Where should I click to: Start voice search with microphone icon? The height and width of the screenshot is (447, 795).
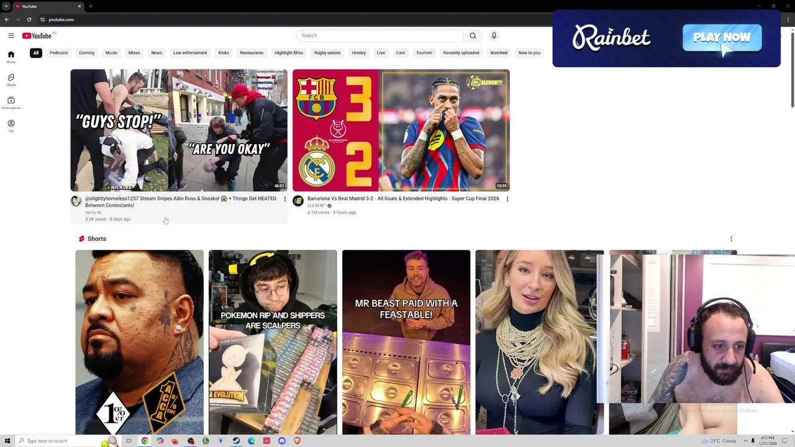click(494, 35)
